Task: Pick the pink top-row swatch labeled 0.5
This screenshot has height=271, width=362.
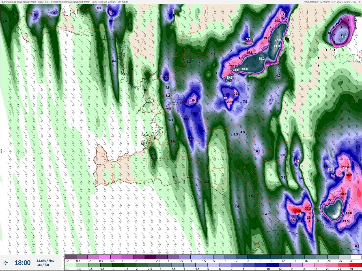Action: coord(105,257)
